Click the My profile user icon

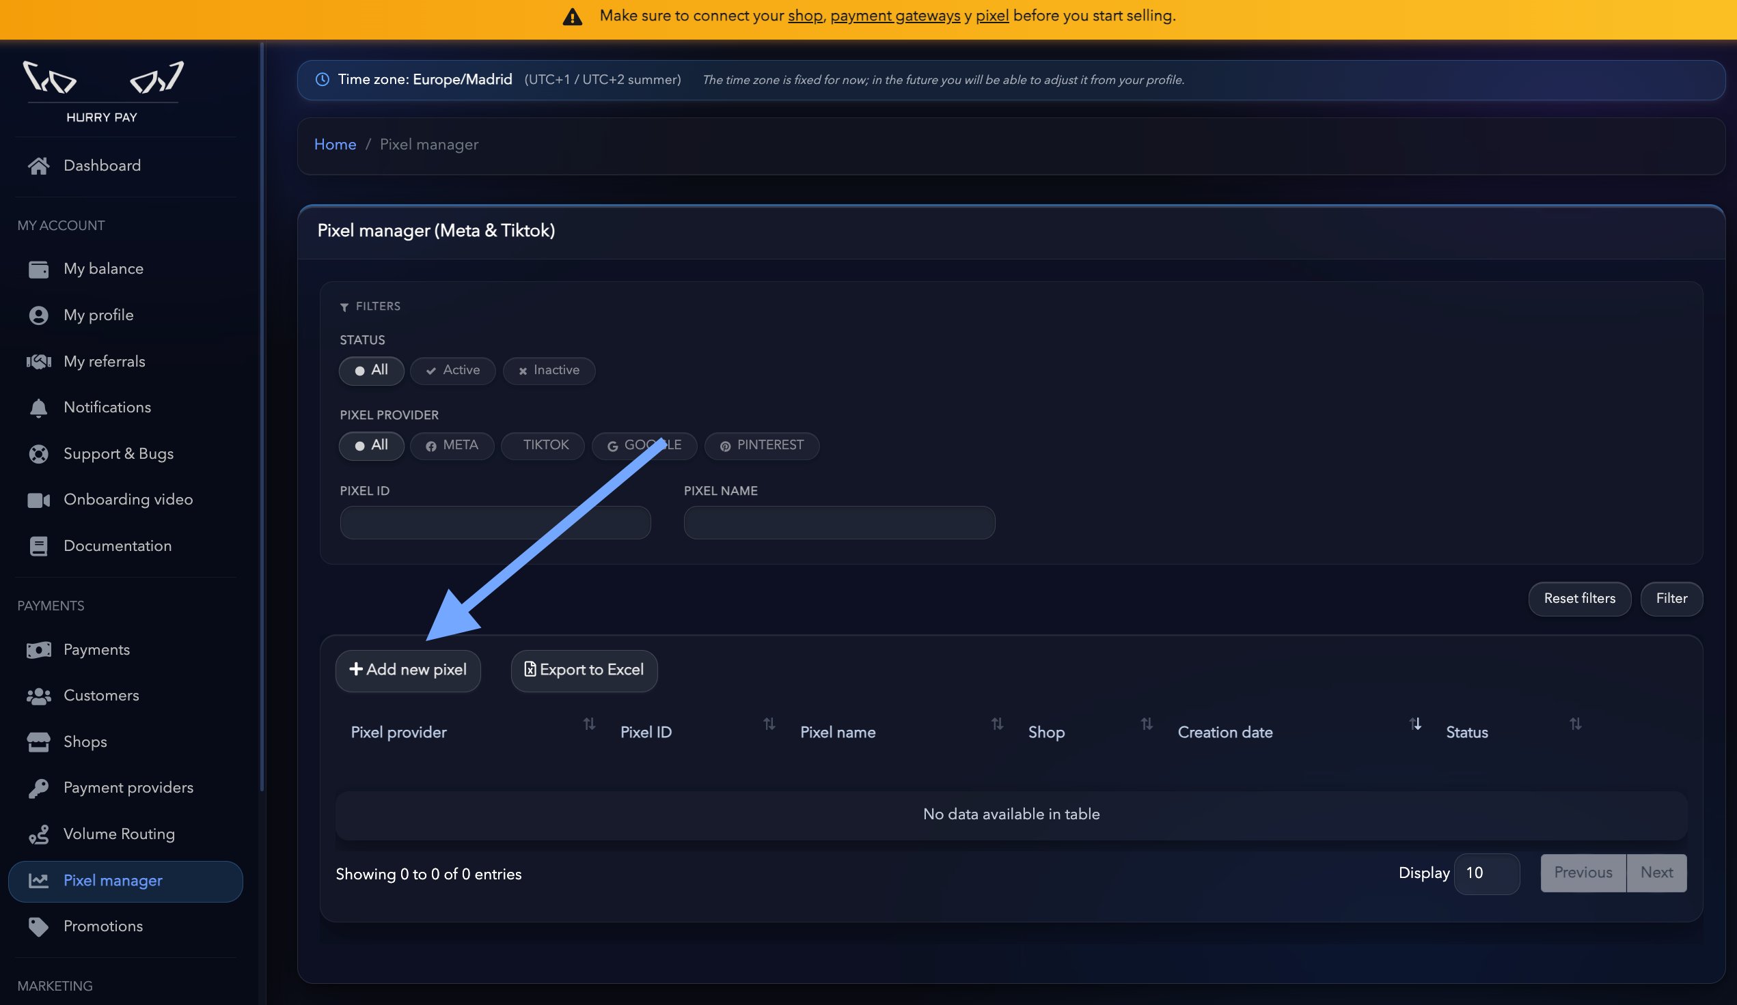(x=38, y=315)
